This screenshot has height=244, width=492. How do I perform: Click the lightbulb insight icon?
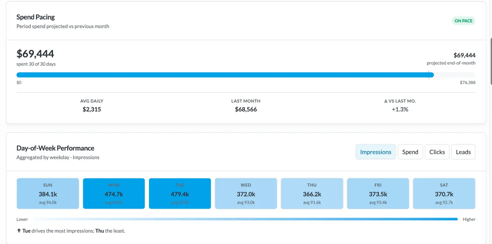(x=19, y=231)
